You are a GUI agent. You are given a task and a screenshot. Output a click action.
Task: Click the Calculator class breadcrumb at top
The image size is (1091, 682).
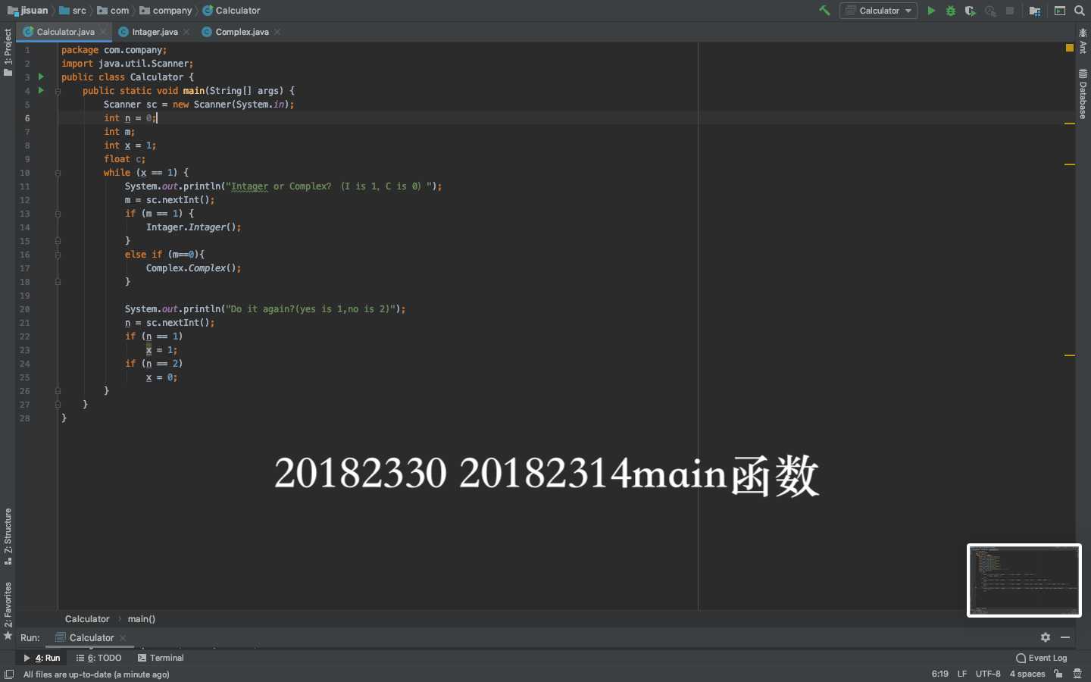[x=231, y=11]
